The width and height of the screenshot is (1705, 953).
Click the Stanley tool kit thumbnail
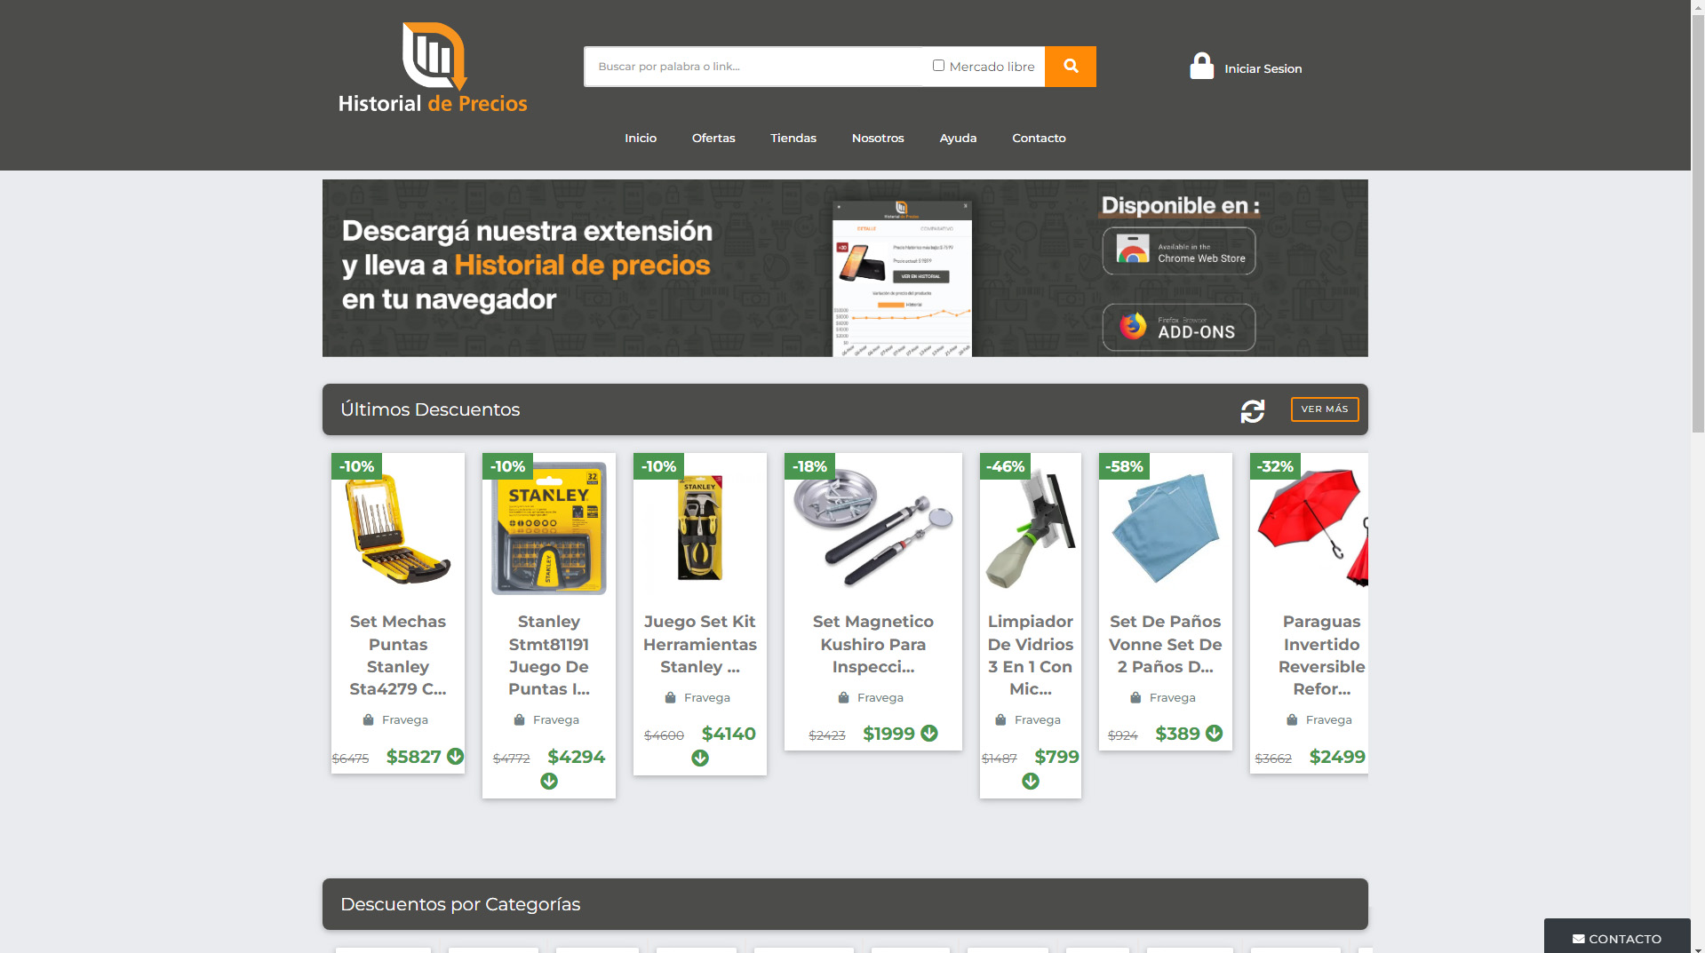point(700,528)
